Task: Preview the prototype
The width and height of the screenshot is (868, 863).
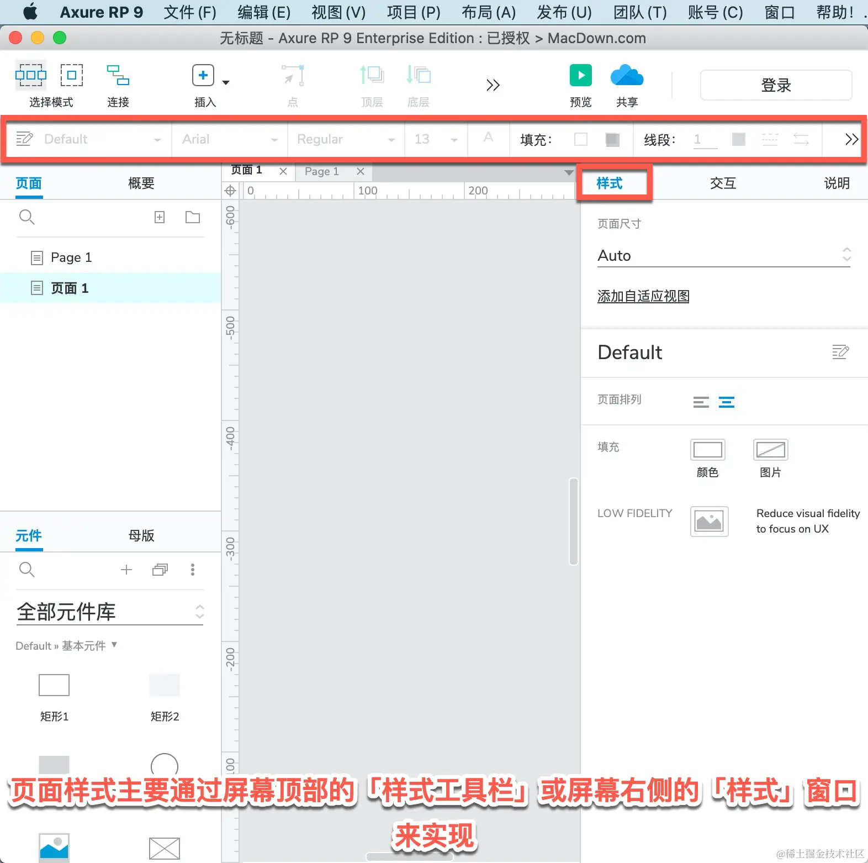Action: pyautogui.click(x=581, y=75)
